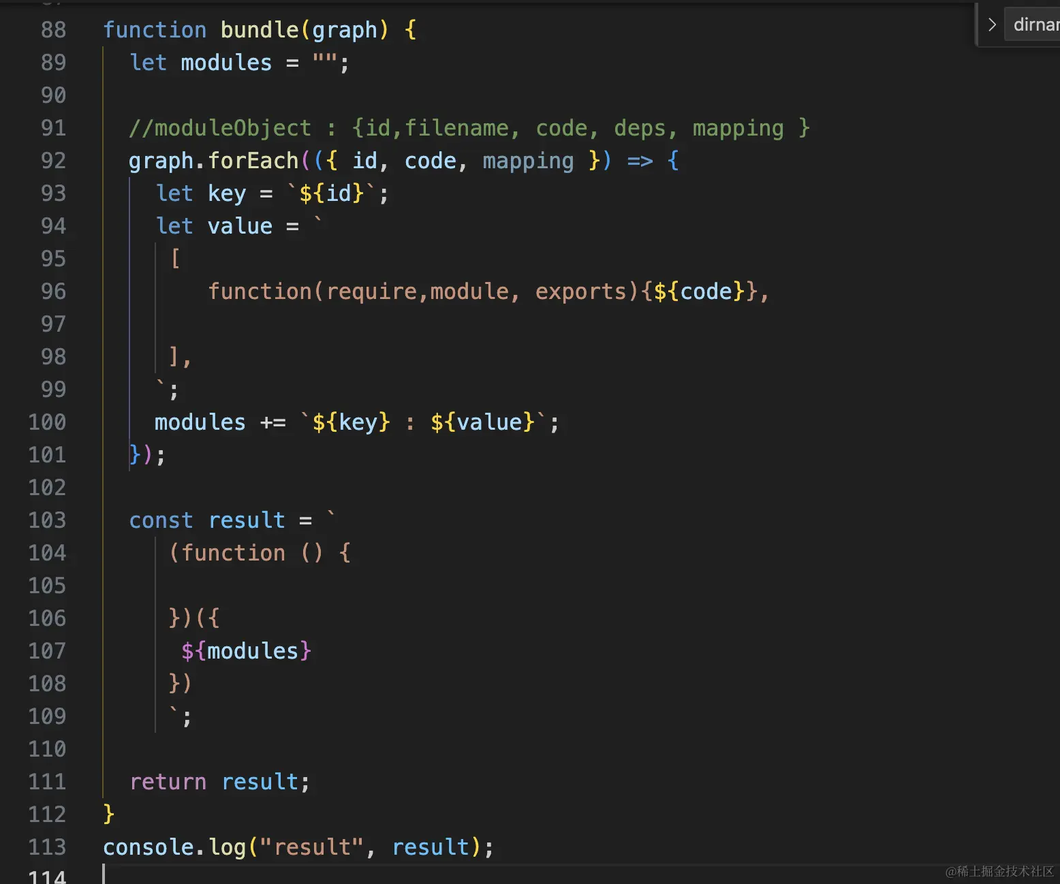Click ${code} placeholder on line 96
The width and height of the screenshot is (1060, 884).
point(700,291)
